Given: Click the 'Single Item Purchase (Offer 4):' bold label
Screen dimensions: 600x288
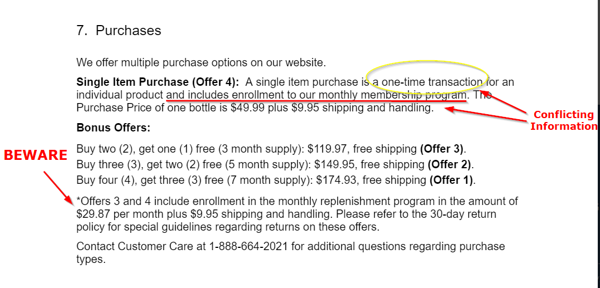Looking at the screenshot, I should [158, 82].
